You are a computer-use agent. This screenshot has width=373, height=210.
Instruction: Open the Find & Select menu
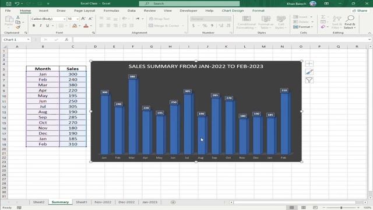pos(350,22)
